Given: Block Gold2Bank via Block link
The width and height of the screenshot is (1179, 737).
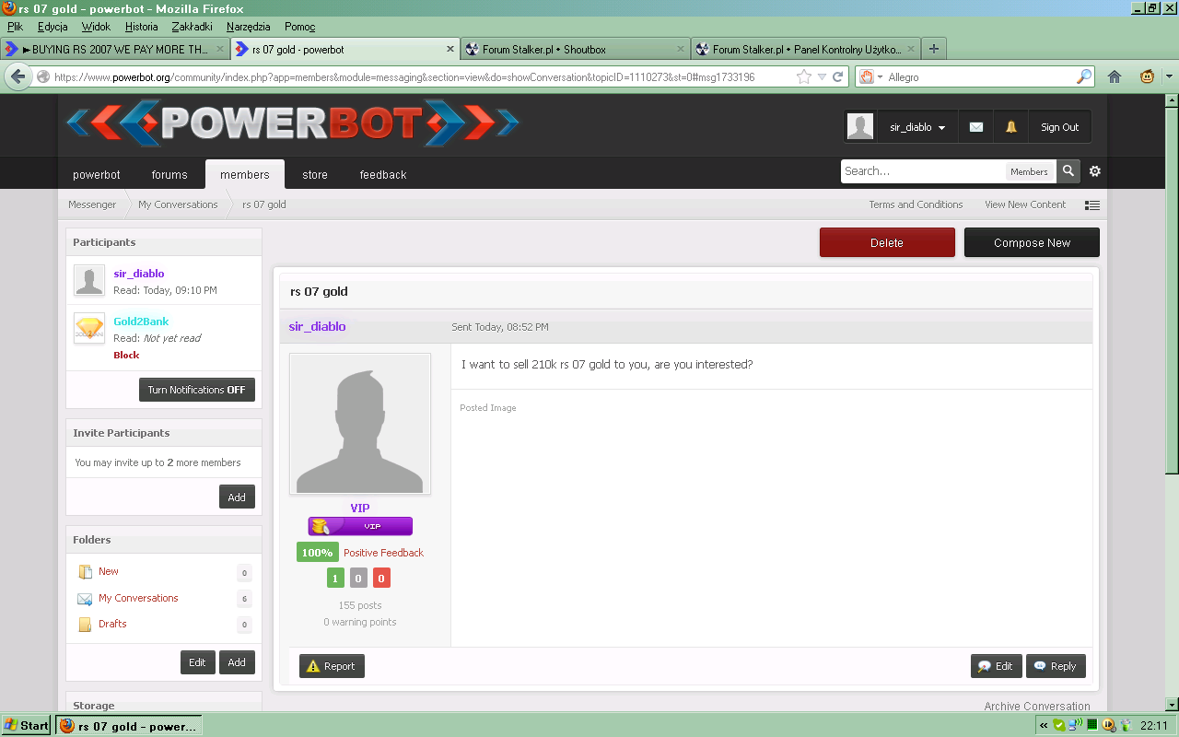Looking at the screenshot, I should (126, 355).
